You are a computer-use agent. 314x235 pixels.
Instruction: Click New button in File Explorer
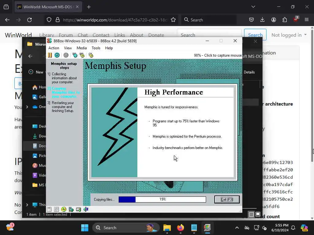tap(36, 72)
